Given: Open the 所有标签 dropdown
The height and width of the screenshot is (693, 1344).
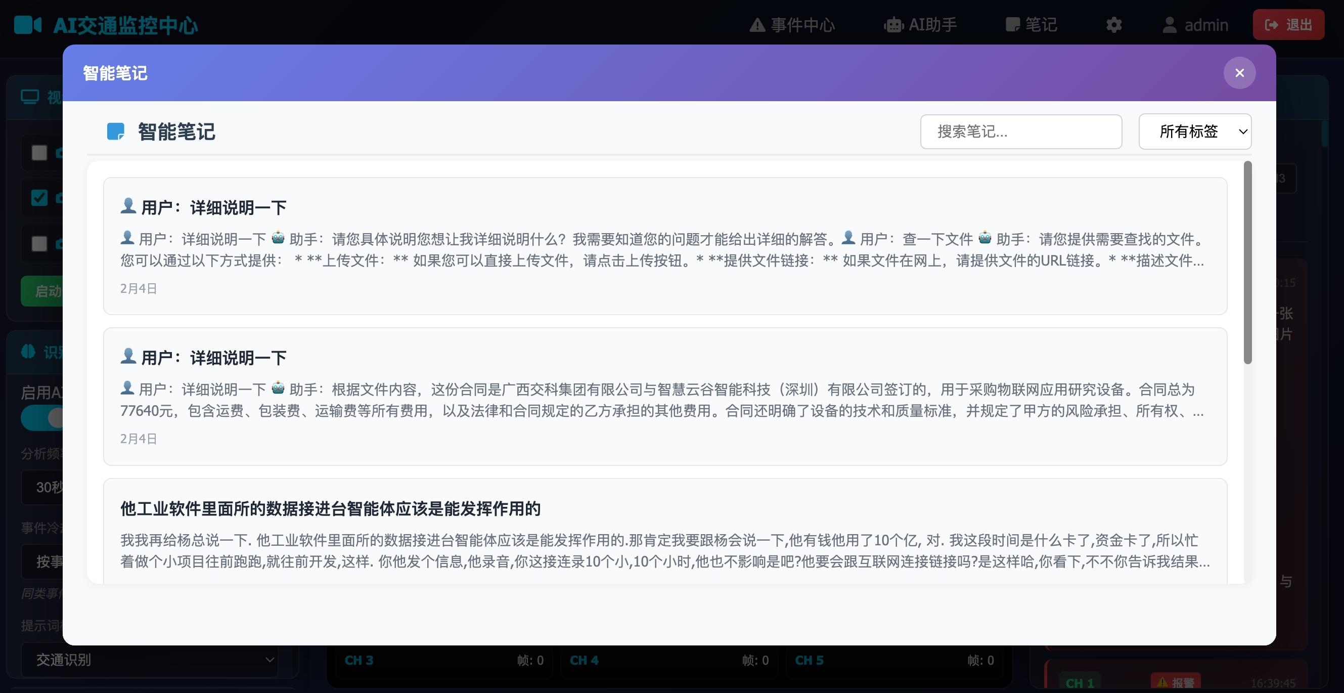Looking at the screenshot, I should 1195,132.
